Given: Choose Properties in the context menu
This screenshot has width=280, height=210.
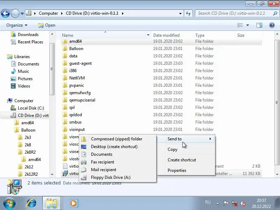Looking at the screenshot, I should pos(186,170).
